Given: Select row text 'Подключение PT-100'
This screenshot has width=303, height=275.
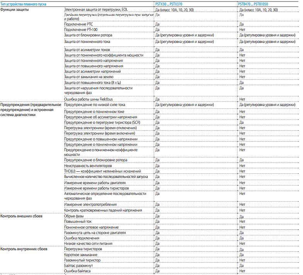Looking at the screenshot, I should tap(81, 29).
